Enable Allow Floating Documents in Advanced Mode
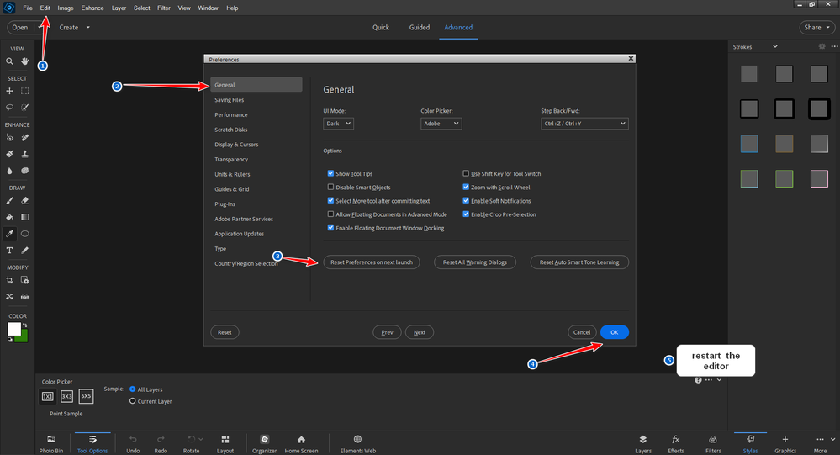This screenshot has width=840, height=455. click(330, 214)
